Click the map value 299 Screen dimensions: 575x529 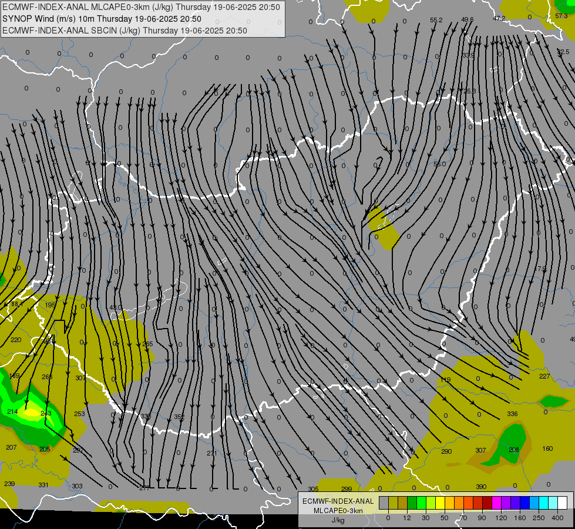point(347,489)
